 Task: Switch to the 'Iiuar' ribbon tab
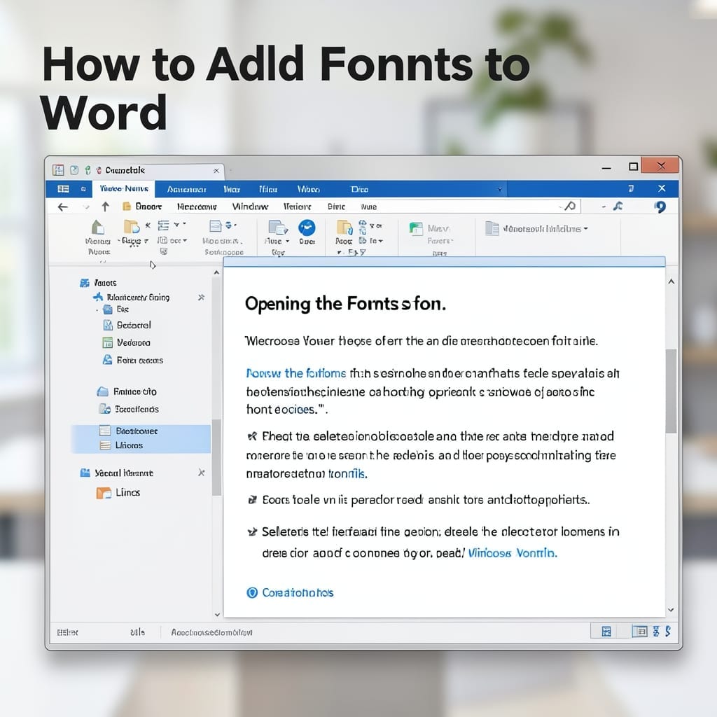pos(232,189)
